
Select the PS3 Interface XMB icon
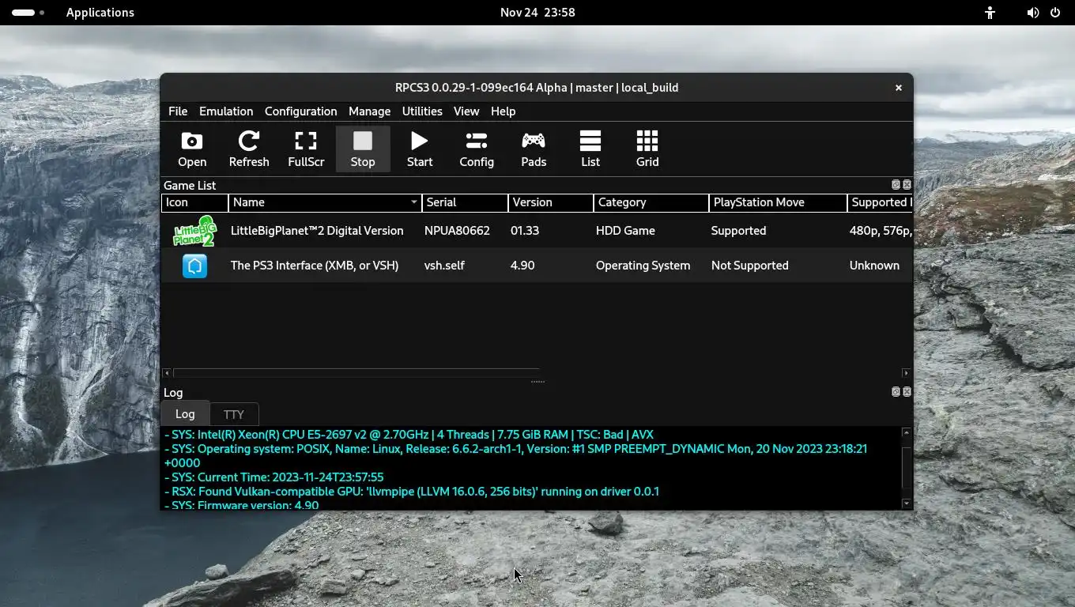(194, 266)
